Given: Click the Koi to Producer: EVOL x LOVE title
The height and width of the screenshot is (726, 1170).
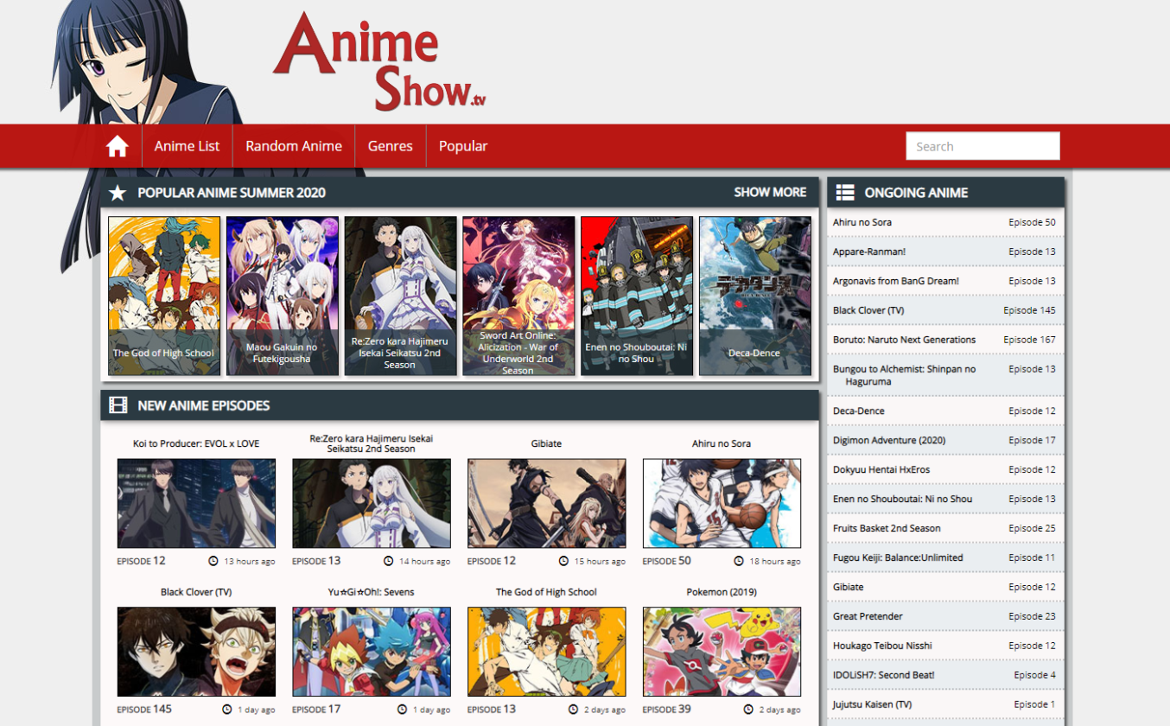Looking at the screenshot, I should click(196, 443).
